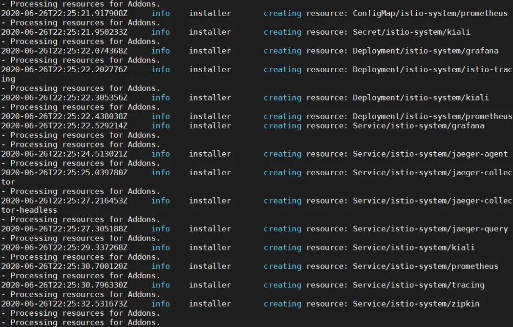Select the Service/istio-system/zipkin resource text
Viewport: 513px width, 327px height.
(416, 304)
